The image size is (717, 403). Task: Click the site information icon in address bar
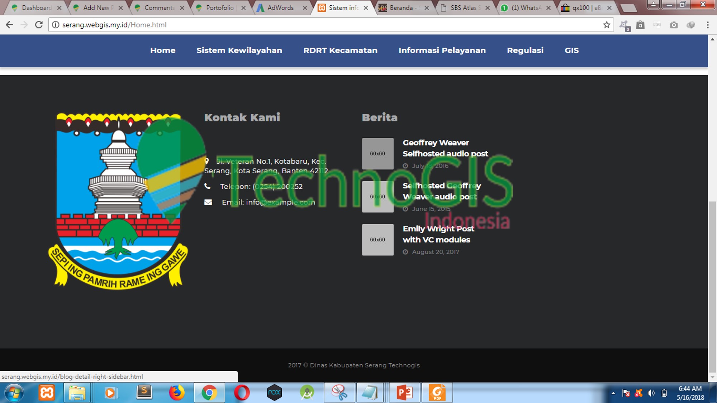(x=56, y=25)
